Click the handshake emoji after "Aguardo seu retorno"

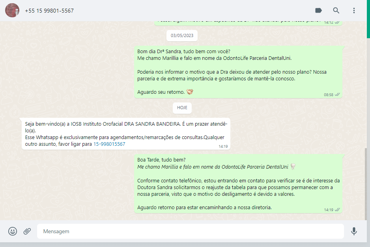(190, 92)
